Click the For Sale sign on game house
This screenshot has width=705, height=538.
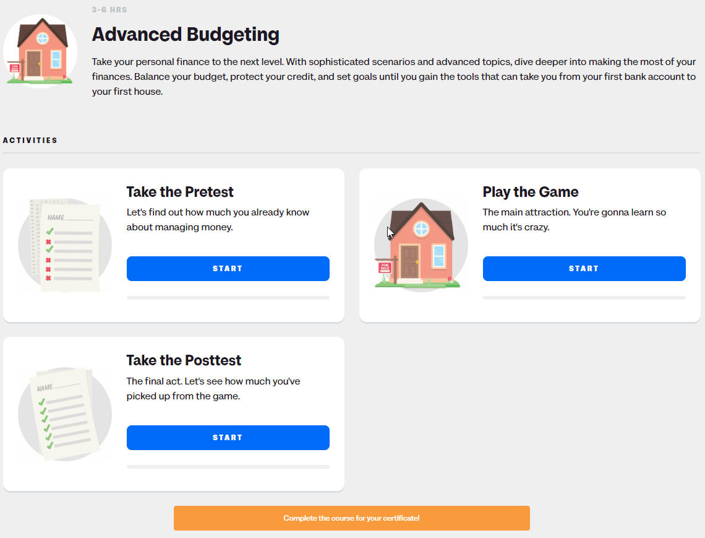[x=385, y=267]
